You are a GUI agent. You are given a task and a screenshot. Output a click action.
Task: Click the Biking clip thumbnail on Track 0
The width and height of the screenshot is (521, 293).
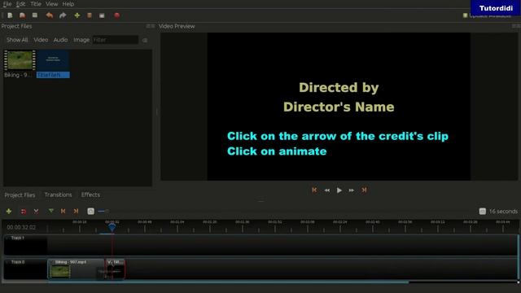[x=60, y=271]
